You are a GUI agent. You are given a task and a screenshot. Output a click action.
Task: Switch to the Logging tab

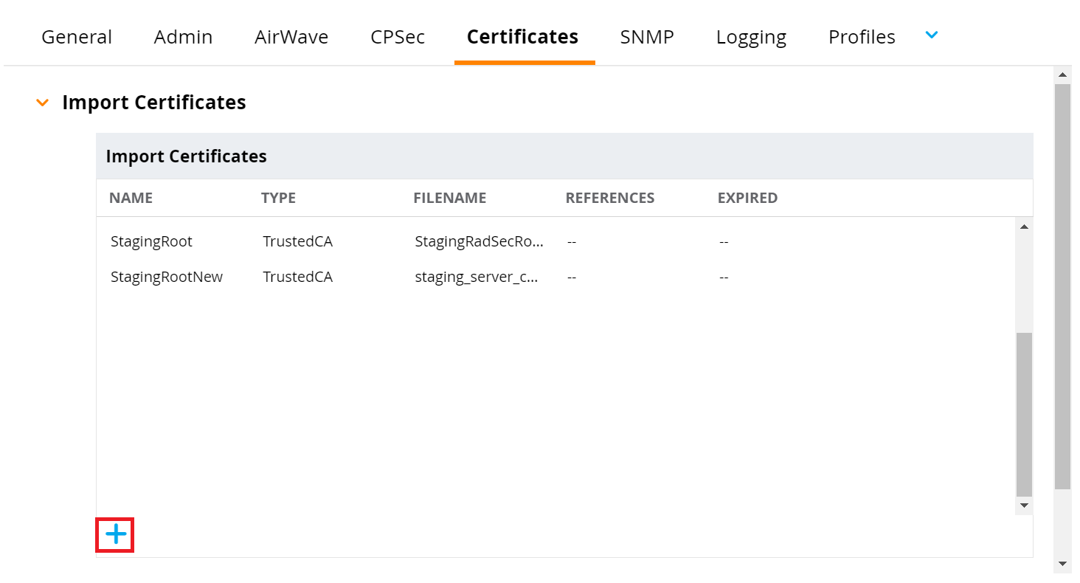click(751, 37)
